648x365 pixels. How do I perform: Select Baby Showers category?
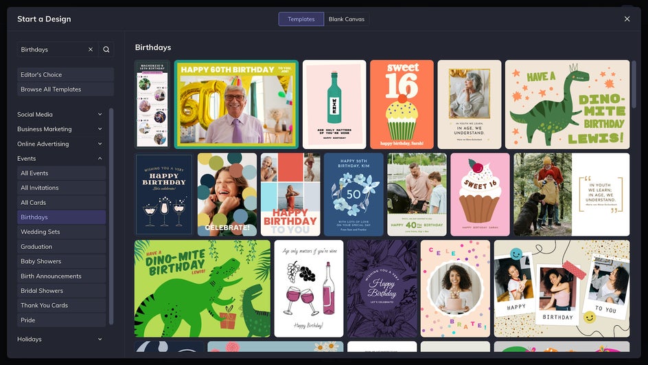pyautogui.click(x=62, y=261)
